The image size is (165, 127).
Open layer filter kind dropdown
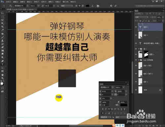point(139,14)
